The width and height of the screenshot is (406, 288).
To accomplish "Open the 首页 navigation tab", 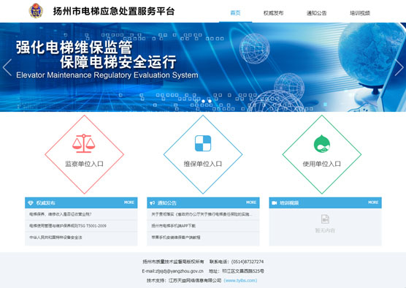I will click(235, 12).
